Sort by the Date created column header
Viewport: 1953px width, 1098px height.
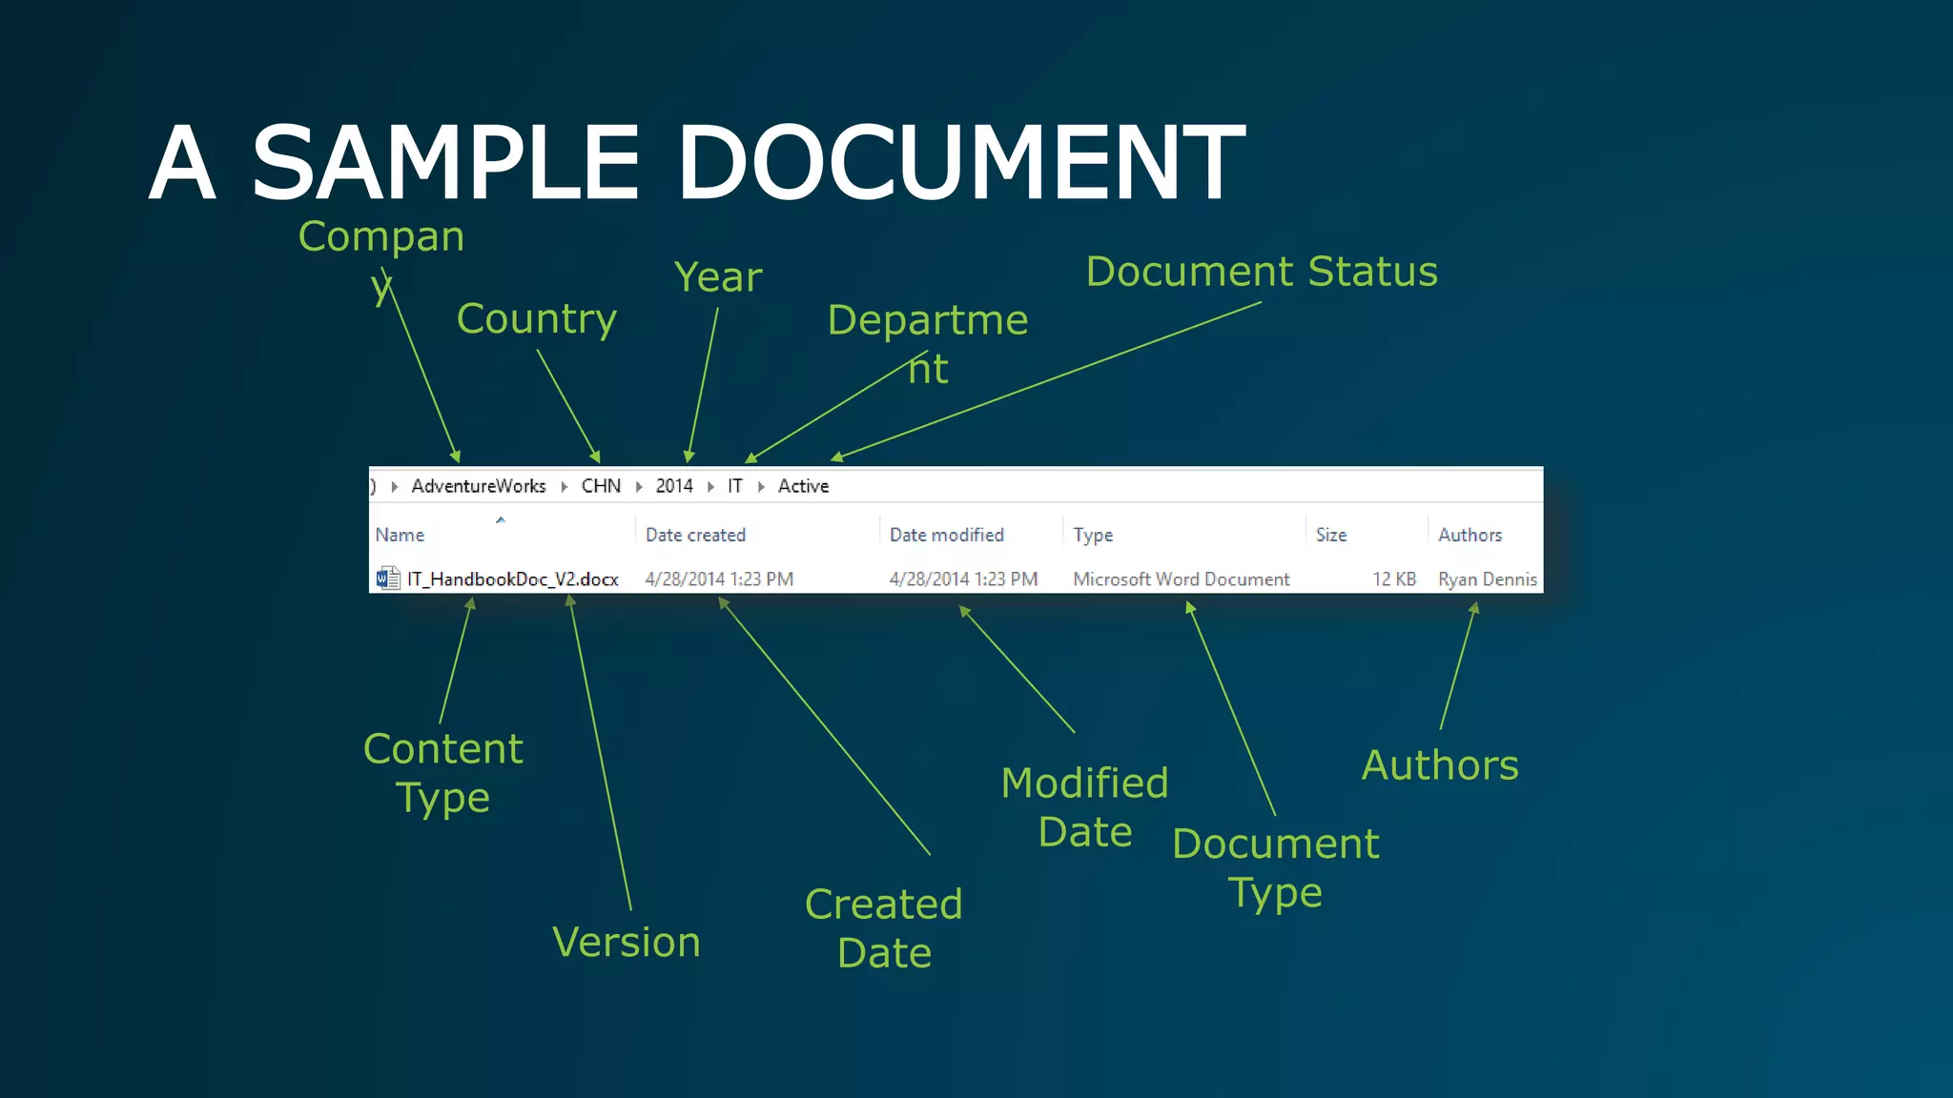tap(695, 535)
